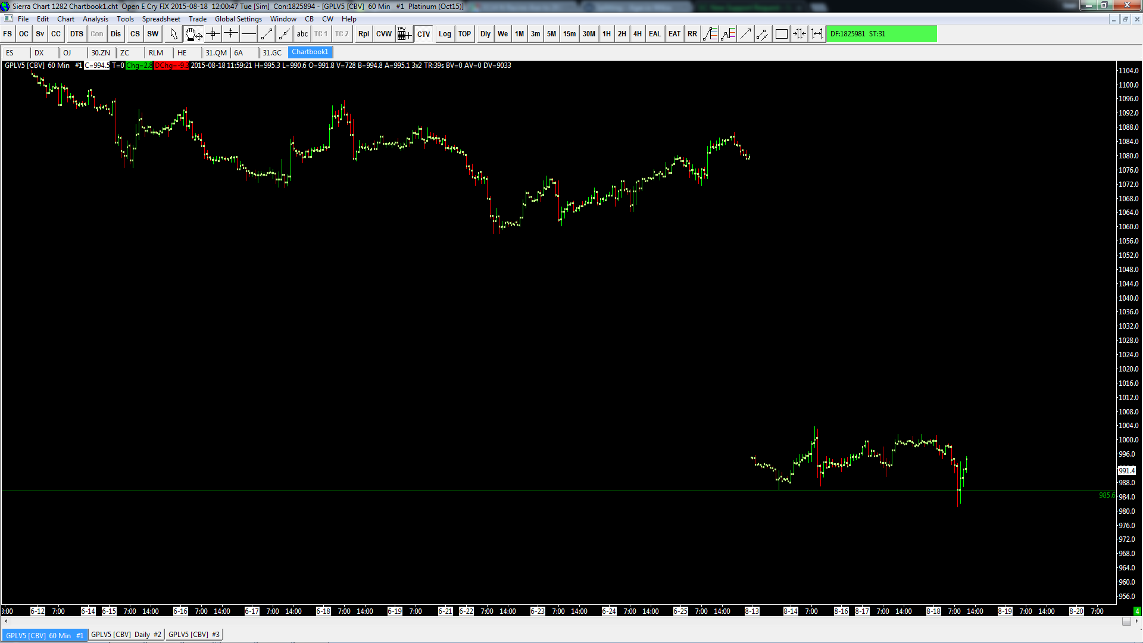Viewport: 1143px width, 643px height.
Task: Switch to GPLV5 Daily #2 tab
Action: point(126,635)
